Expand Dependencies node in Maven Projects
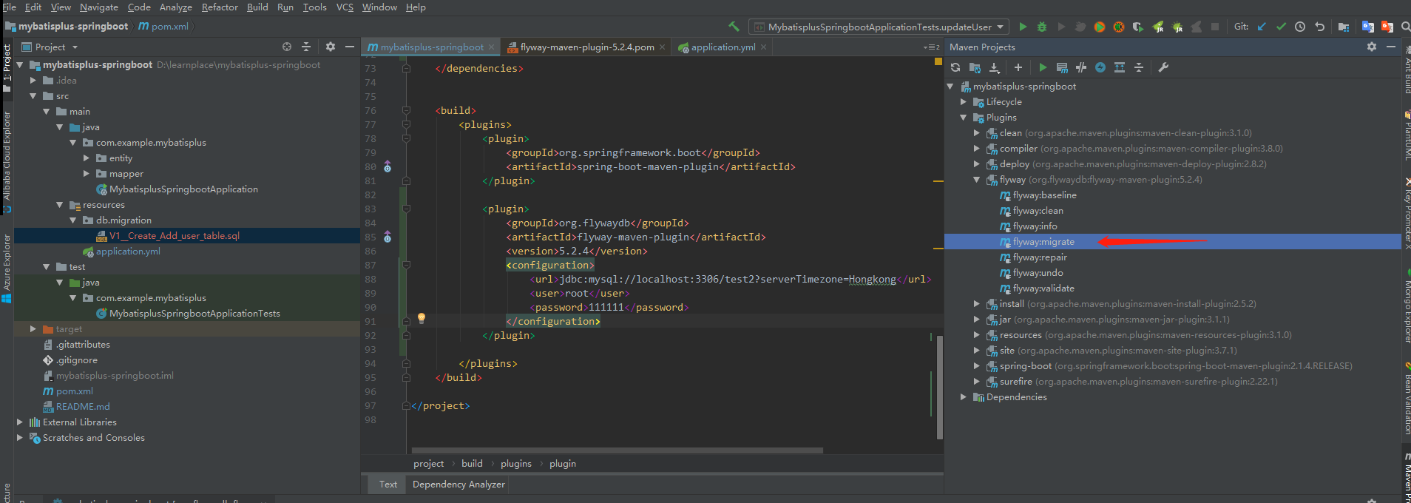The width and height of the screenshot is (1411, 503). tap(964, 396)
